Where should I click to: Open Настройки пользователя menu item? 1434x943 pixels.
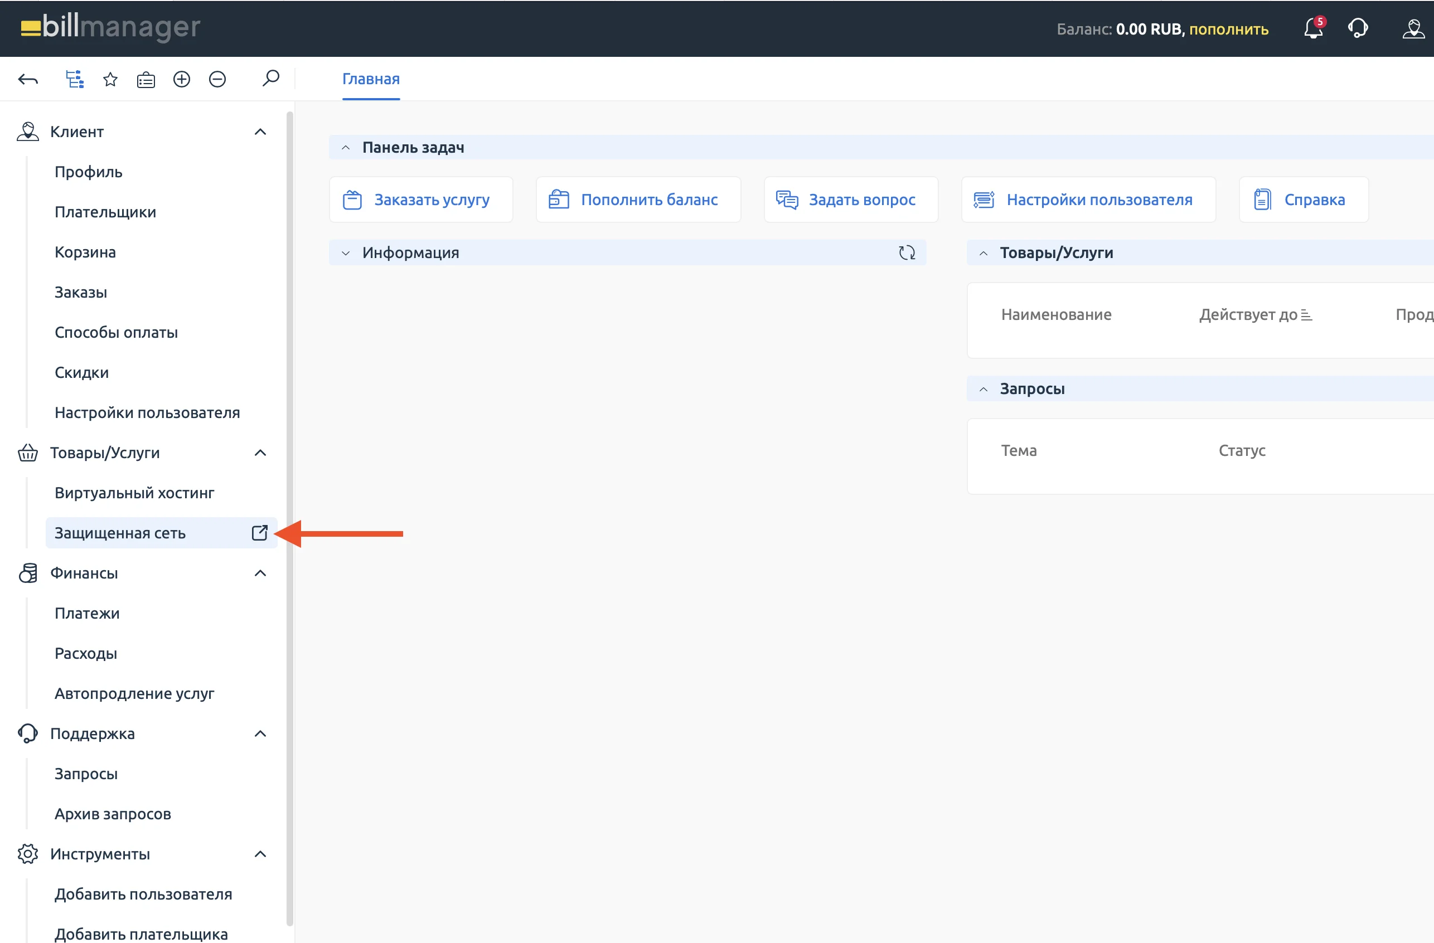pos(147,411)
